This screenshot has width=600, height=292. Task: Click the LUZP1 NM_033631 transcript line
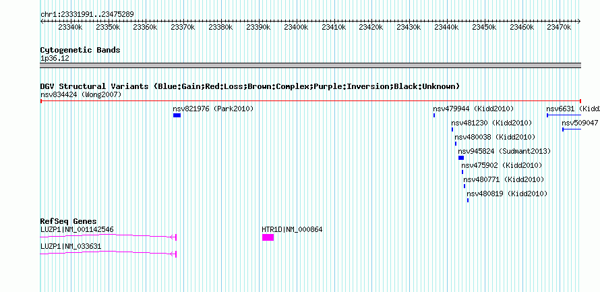[109, 253]
